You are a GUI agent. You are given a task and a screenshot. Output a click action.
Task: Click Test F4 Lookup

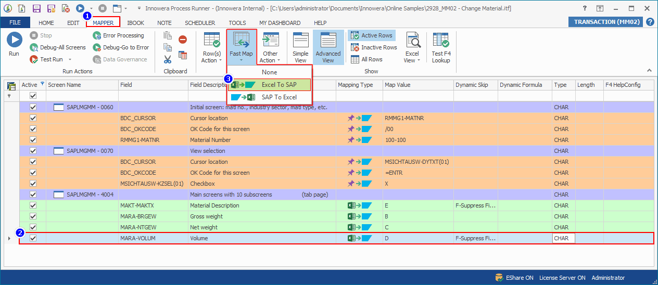(x=441, y=47)
